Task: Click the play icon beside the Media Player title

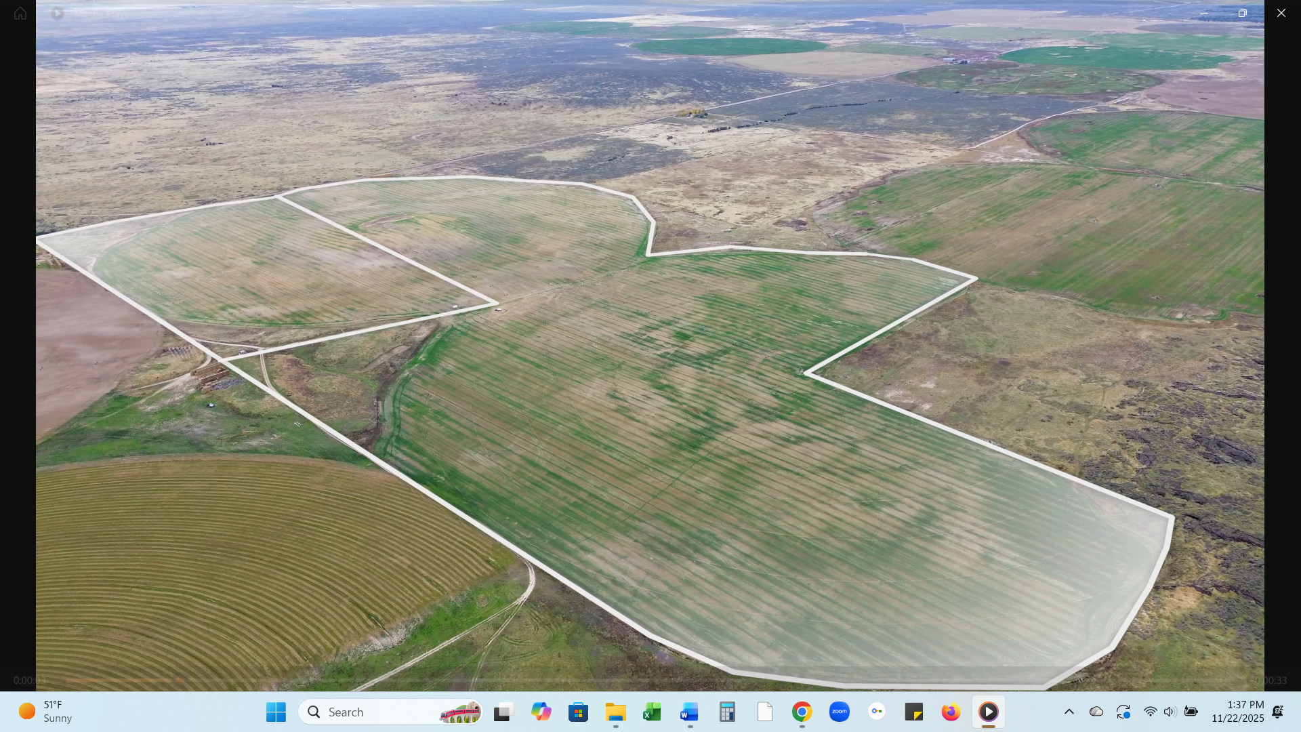Action: (x=57, y=13)
